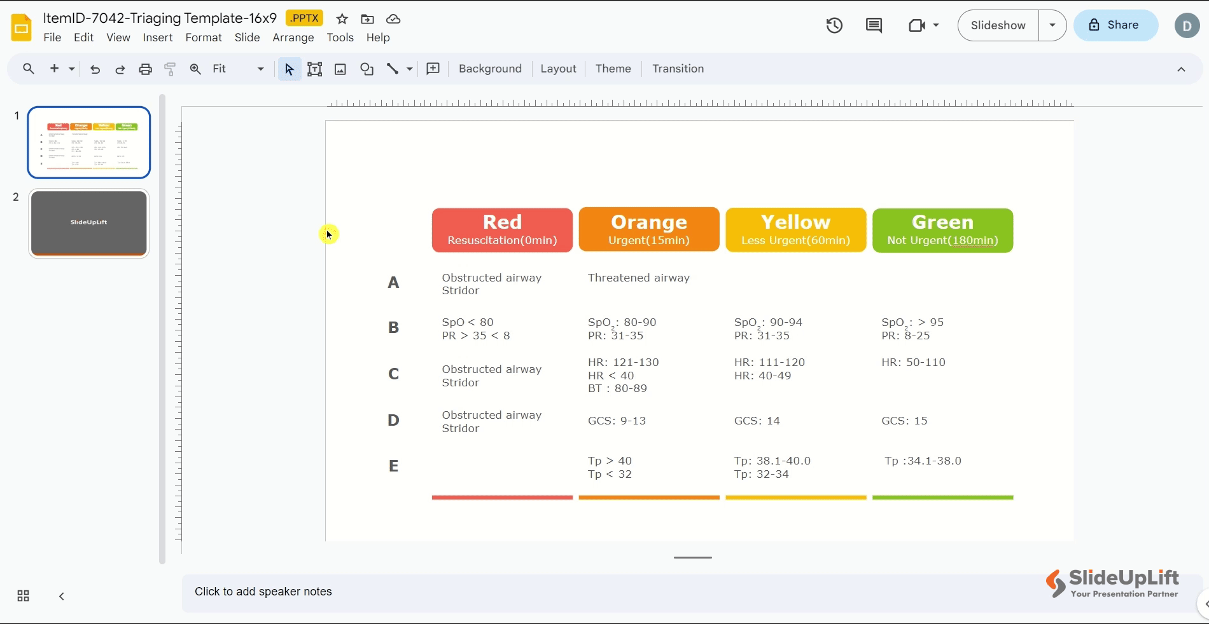Star this presentation

pos(341,19)
